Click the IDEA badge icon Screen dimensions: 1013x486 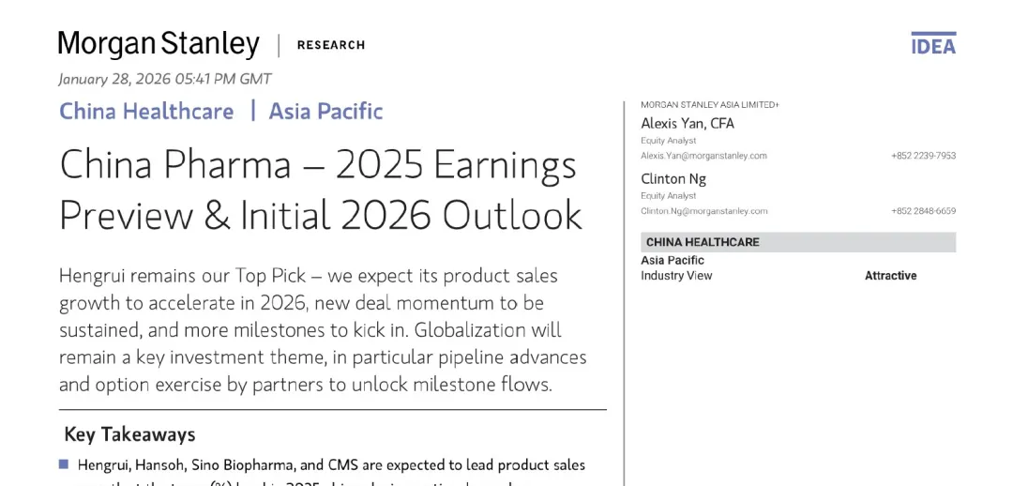[x=933, y=43]
